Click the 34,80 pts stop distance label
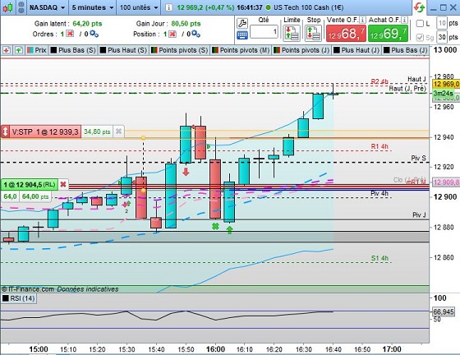 pos(97,131)
